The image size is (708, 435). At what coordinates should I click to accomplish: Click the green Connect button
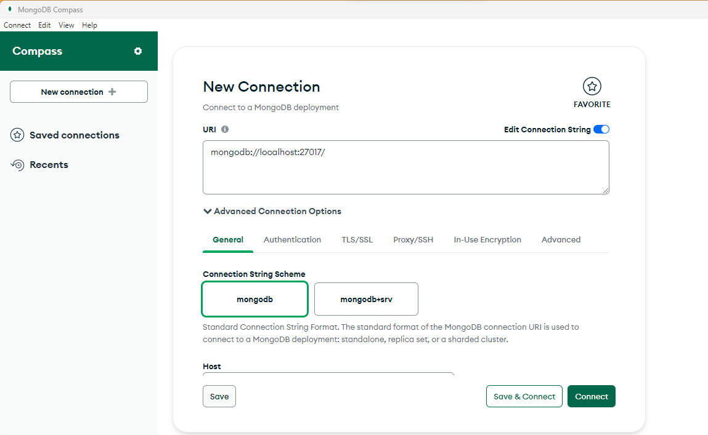coord(591,396)
